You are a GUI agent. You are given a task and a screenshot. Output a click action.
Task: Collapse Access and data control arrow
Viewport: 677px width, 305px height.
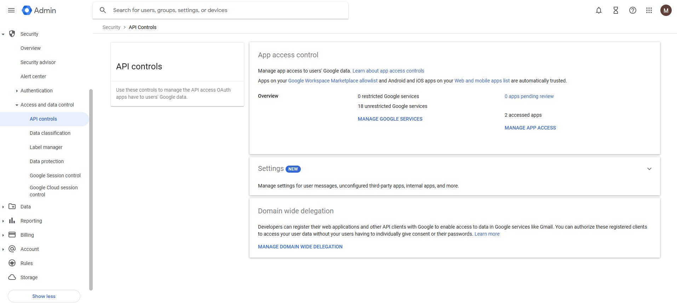coord(17,105)
